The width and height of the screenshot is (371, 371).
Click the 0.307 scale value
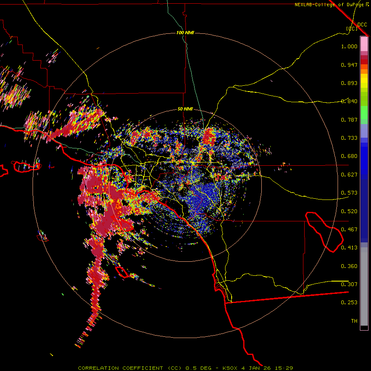pos(349,284)
